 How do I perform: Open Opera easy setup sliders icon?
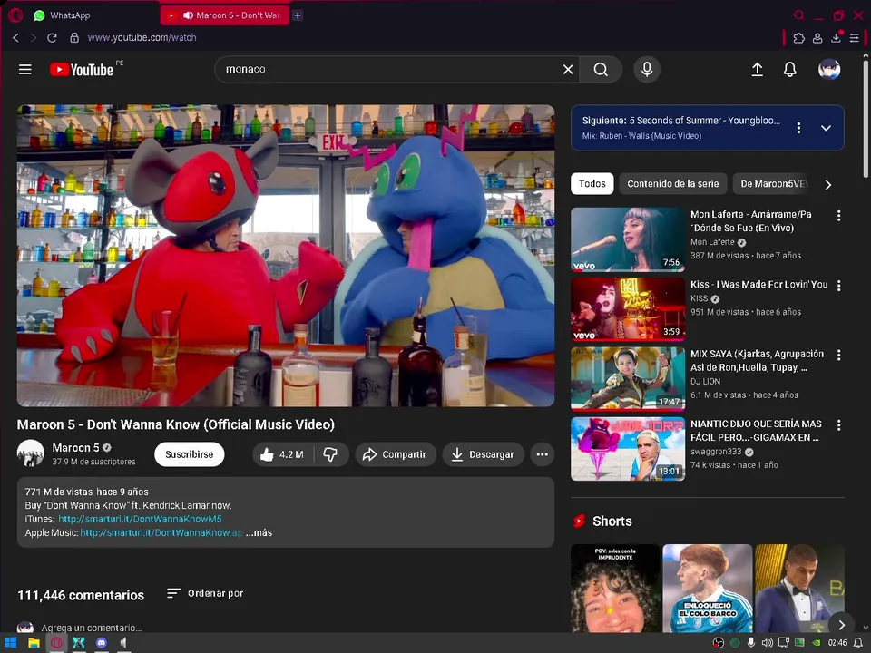tap(855, 38)
